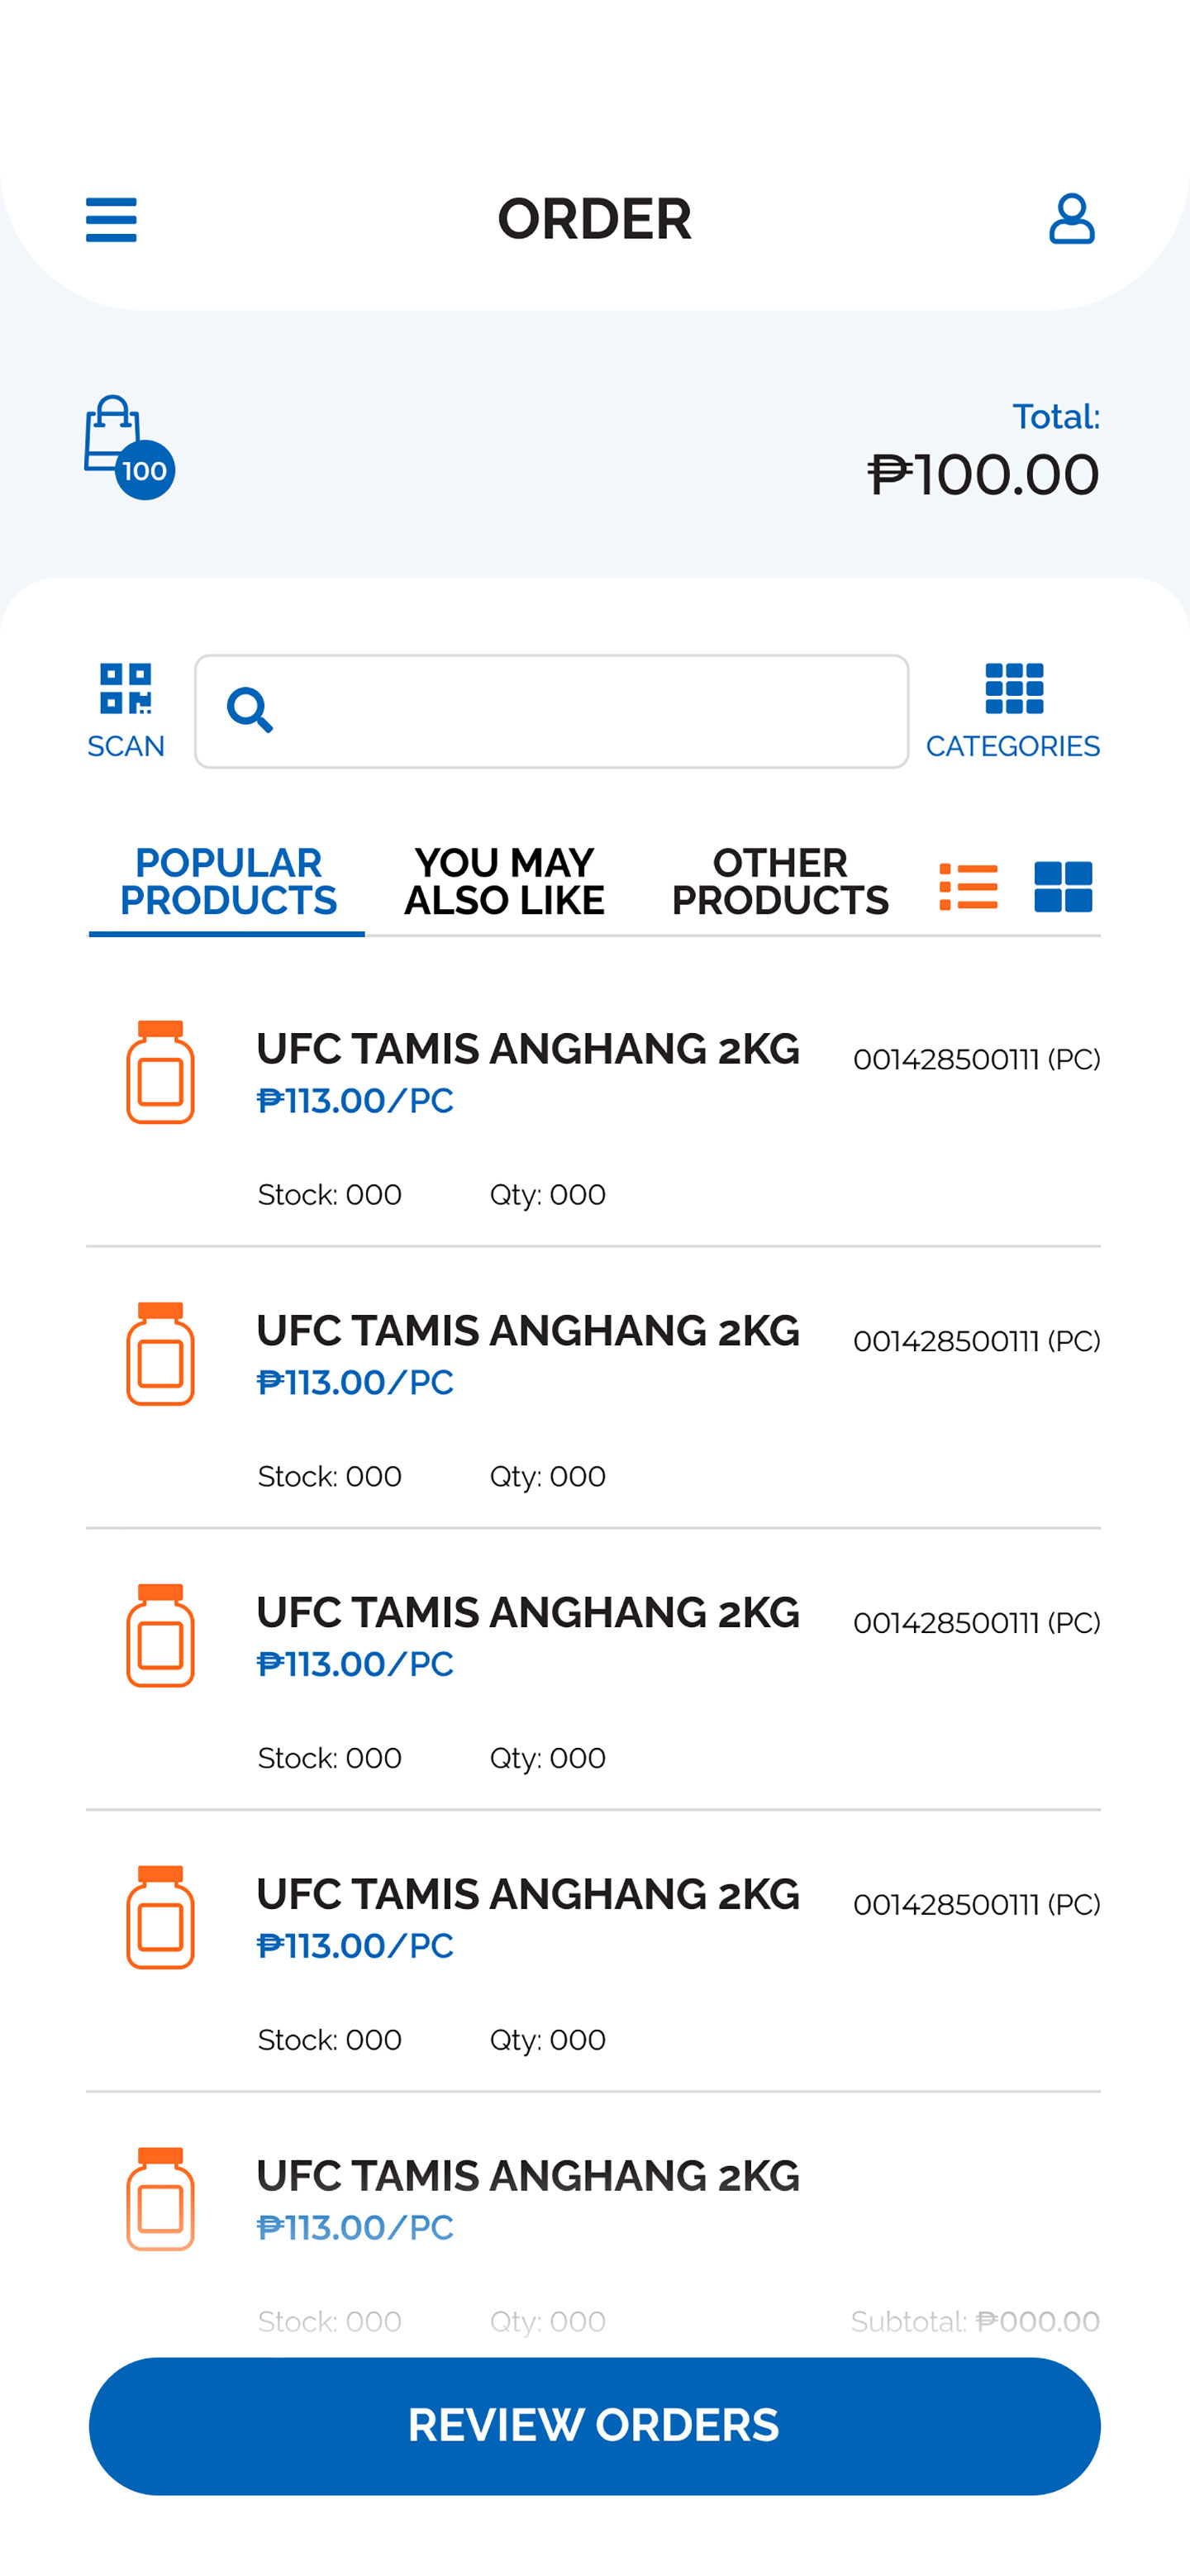Open the user profile icon
Image resolution: width=1190 pixels, height=2576 pixels.
tap(1071, 220)
